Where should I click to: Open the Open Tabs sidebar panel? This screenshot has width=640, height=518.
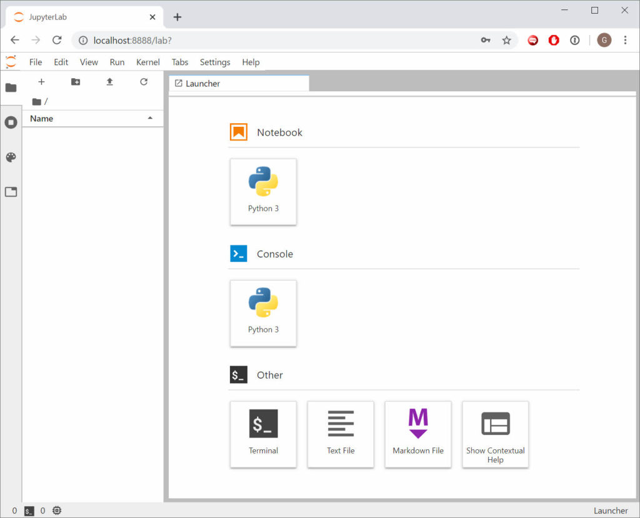pos(11,192)
